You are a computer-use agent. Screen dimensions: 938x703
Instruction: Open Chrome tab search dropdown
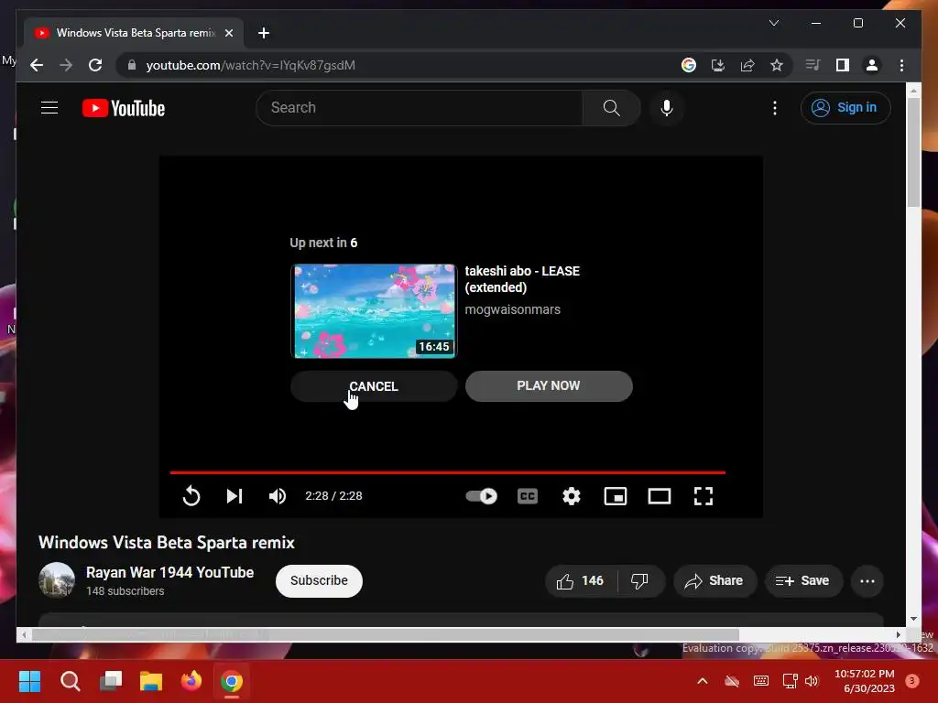[773, 23]
